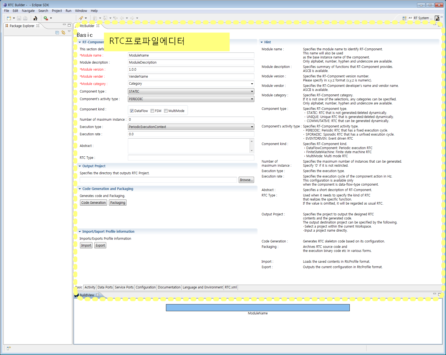Collapse the Code Generation and Packaging section
Image resolution: width=446 pixels, height=355 pixels.
tap(80, 189)
